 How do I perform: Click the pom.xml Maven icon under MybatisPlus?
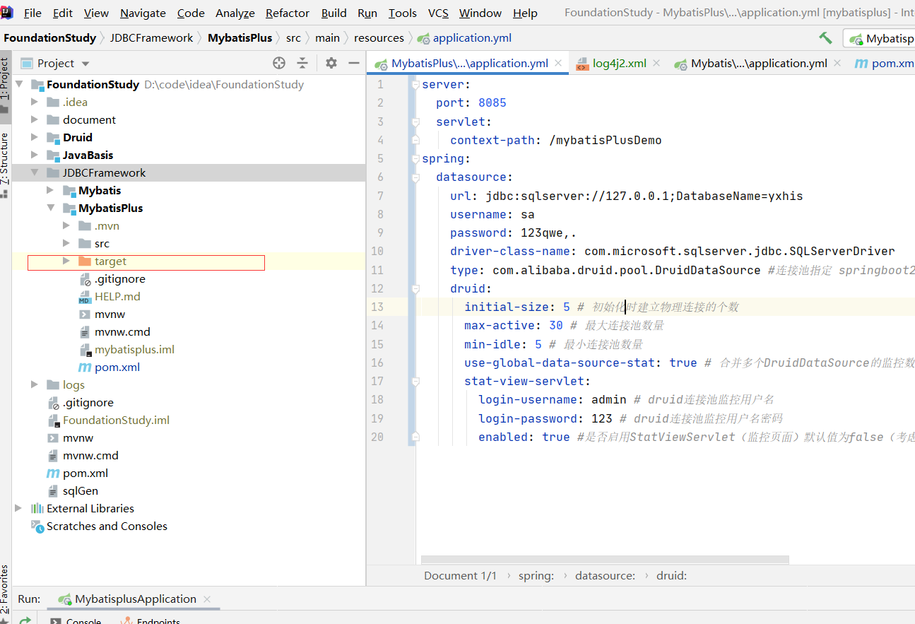[x=85, y=367]
